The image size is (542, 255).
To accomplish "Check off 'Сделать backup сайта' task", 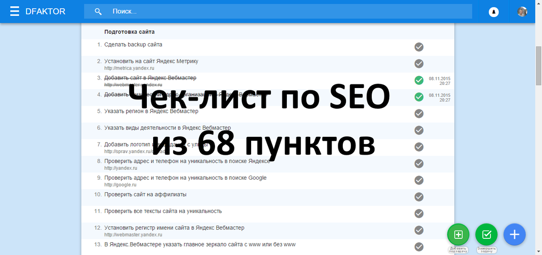I will tap(419, 46).
